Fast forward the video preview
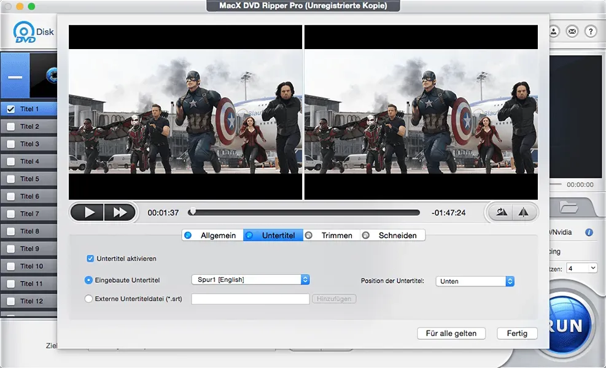 tap(120, 212)
